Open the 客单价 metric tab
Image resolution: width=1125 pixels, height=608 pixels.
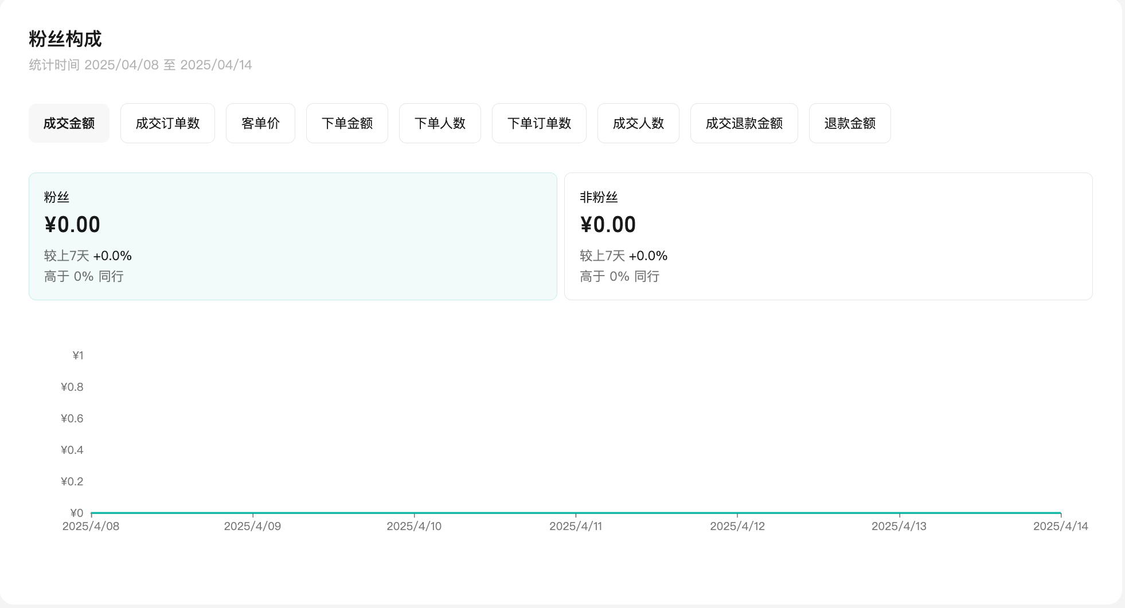coord(260,123)
